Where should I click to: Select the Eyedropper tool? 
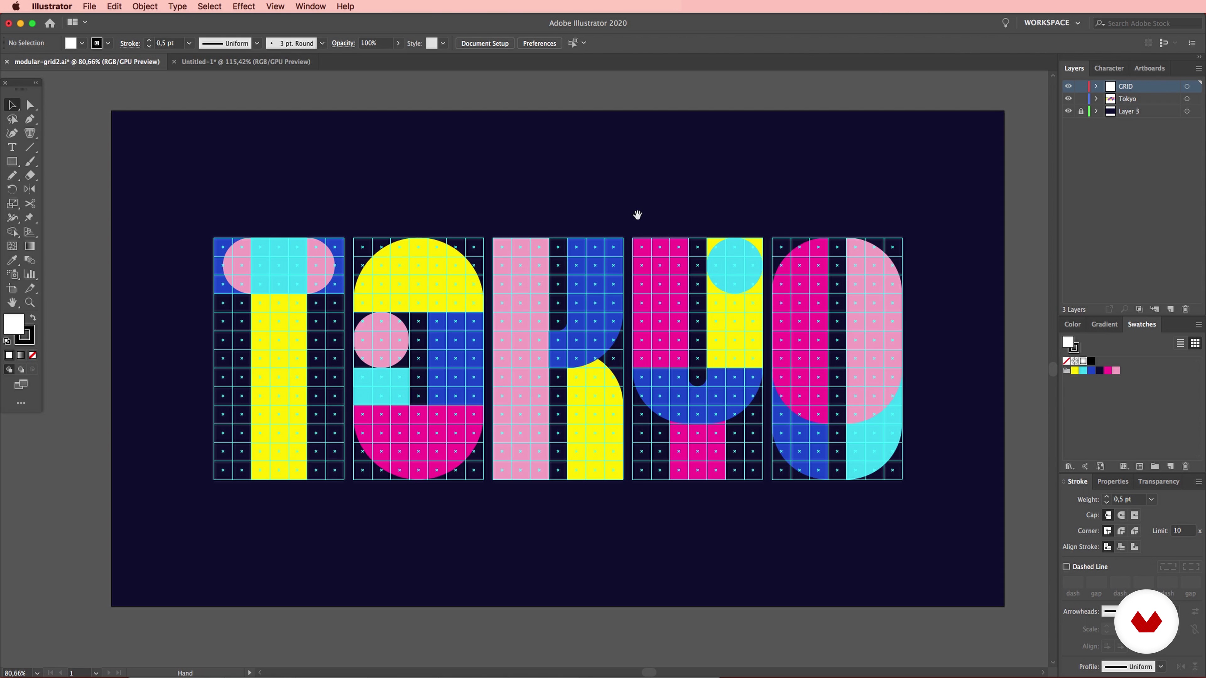click(x=12, y=260)
